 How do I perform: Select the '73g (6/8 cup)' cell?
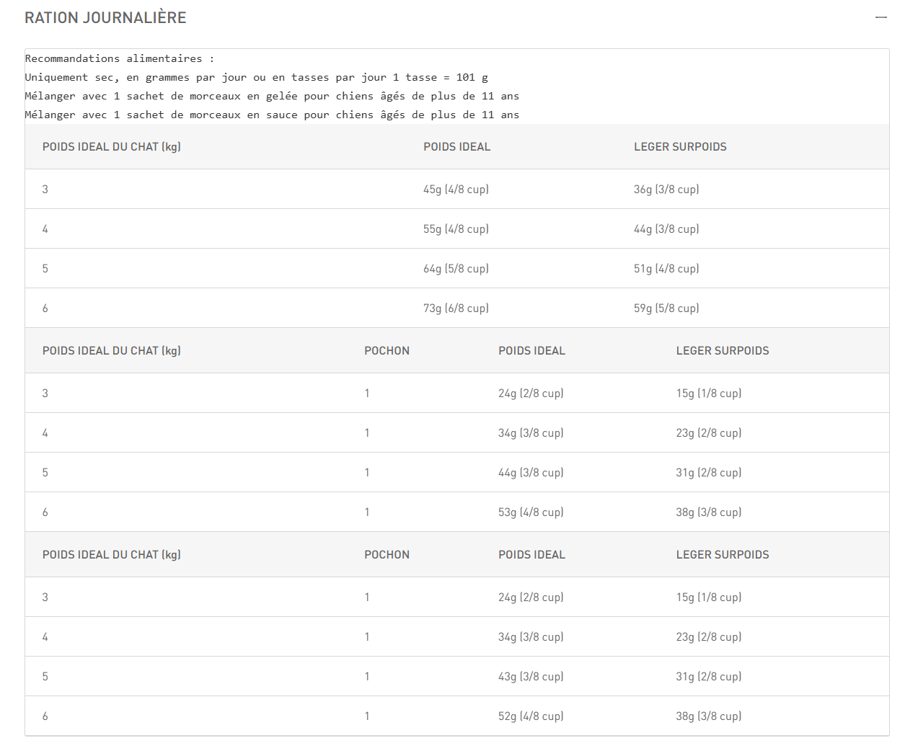click(x=456, y=308)
